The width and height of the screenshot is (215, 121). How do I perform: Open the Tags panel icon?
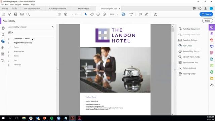click(3, 61)
